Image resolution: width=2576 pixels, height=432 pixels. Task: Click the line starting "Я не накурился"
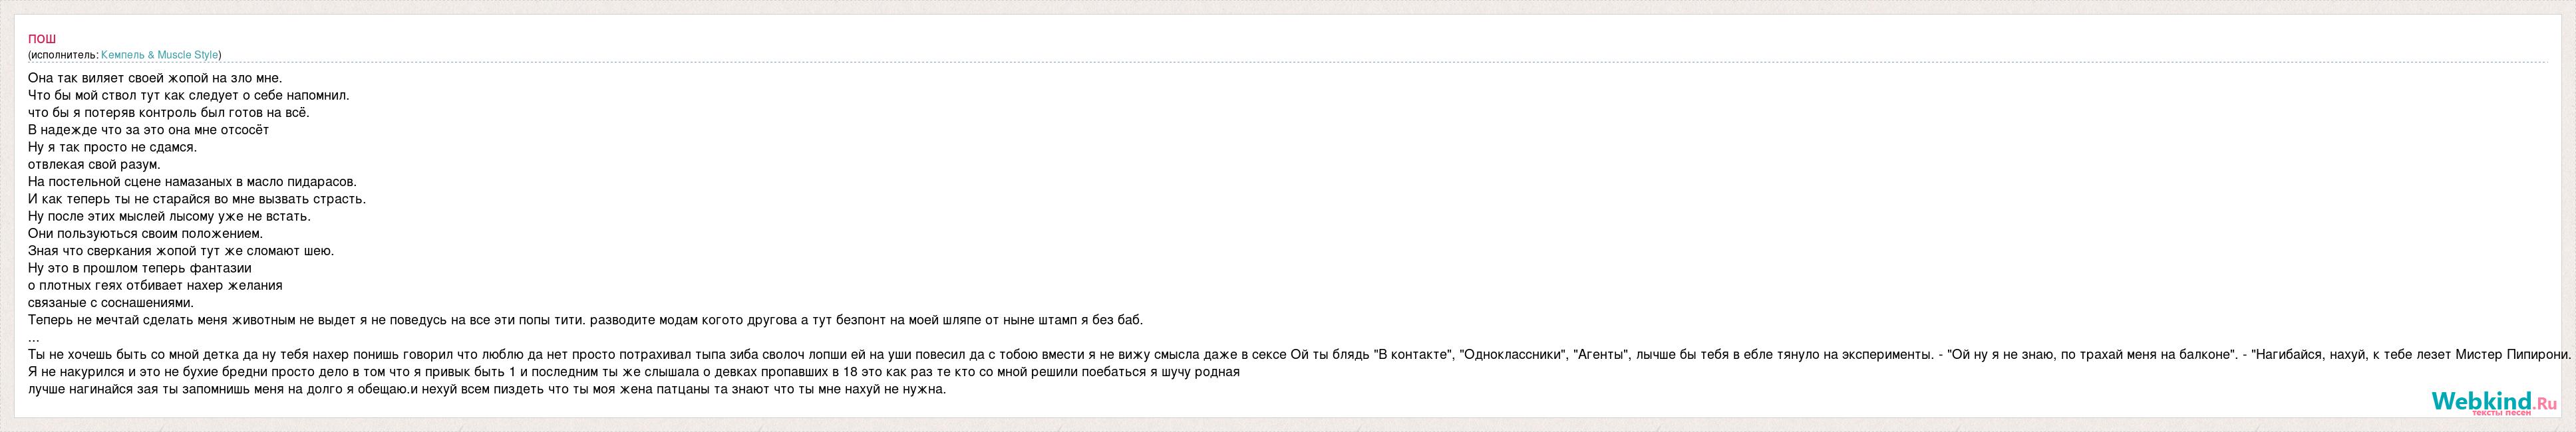[634, 372]
